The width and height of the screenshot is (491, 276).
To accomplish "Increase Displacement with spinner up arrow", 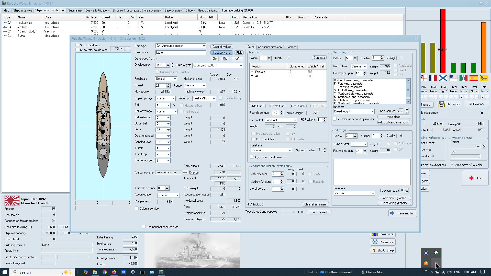I will coord(168,64).
